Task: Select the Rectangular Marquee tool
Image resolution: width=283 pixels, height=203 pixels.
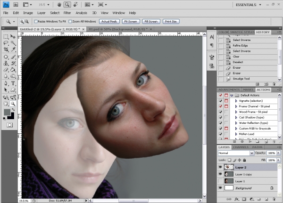Action: [6, 37]
